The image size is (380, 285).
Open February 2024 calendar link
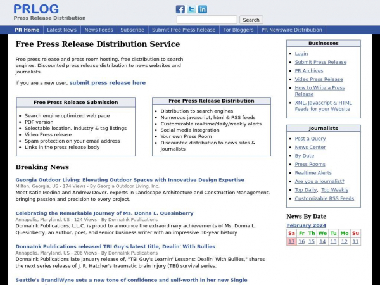(306, 225)
